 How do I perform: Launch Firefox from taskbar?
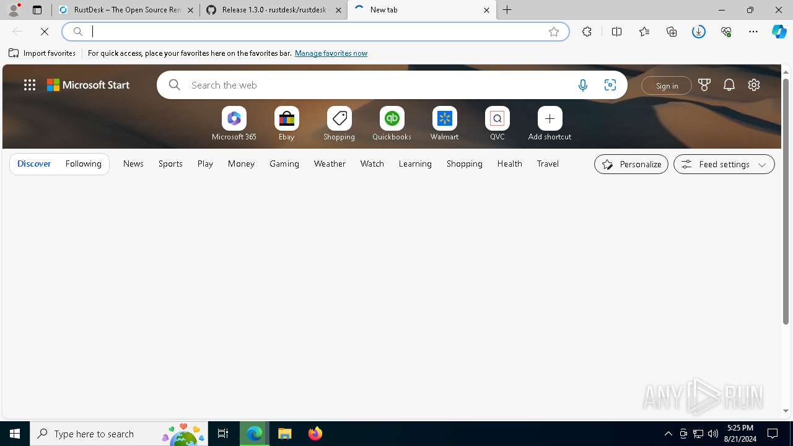(x=315, y=434)
